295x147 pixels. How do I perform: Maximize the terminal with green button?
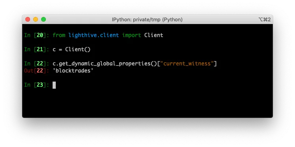tap(43, 19)
